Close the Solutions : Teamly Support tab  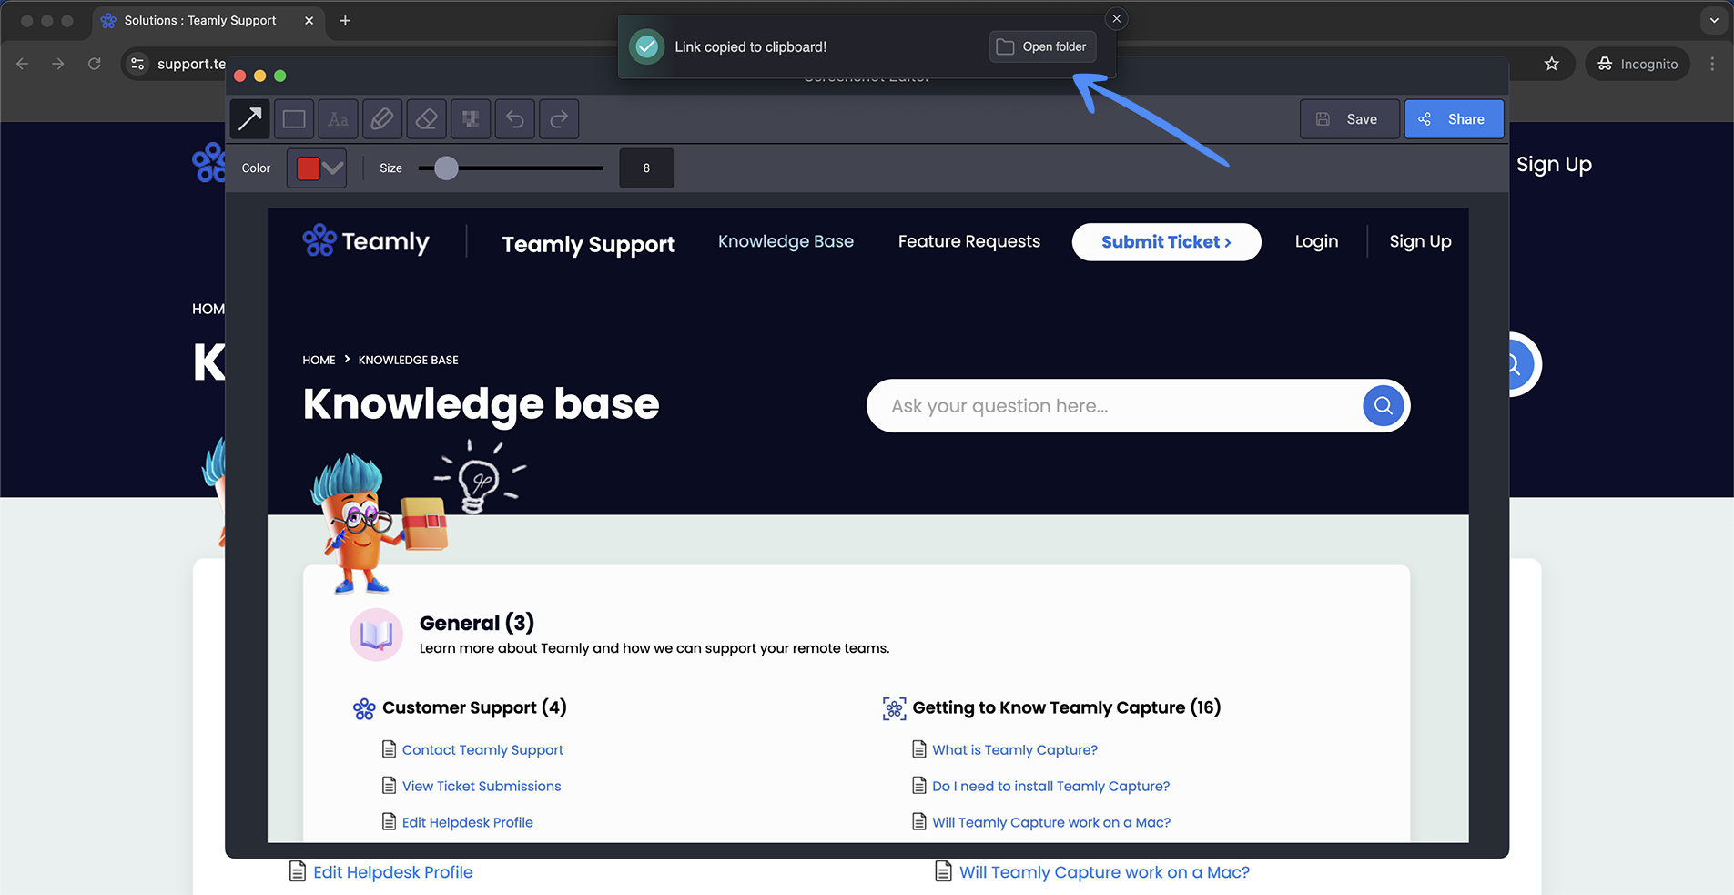click(309, 20)
